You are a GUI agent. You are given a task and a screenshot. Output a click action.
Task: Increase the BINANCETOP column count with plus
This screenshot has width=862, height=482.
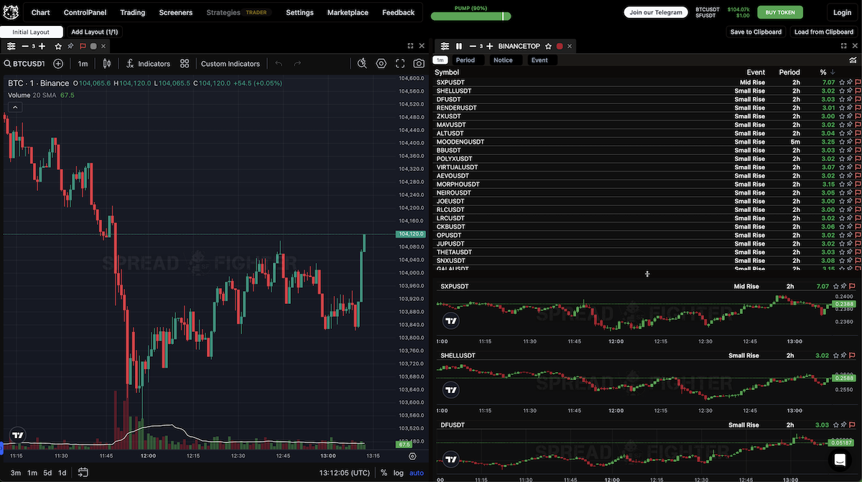[490, 46]
